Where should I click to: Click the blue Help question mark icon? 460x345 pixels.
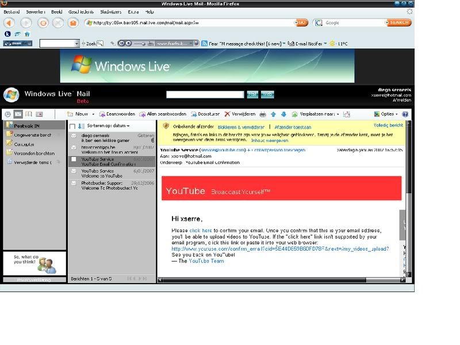(x=405, y=114)
